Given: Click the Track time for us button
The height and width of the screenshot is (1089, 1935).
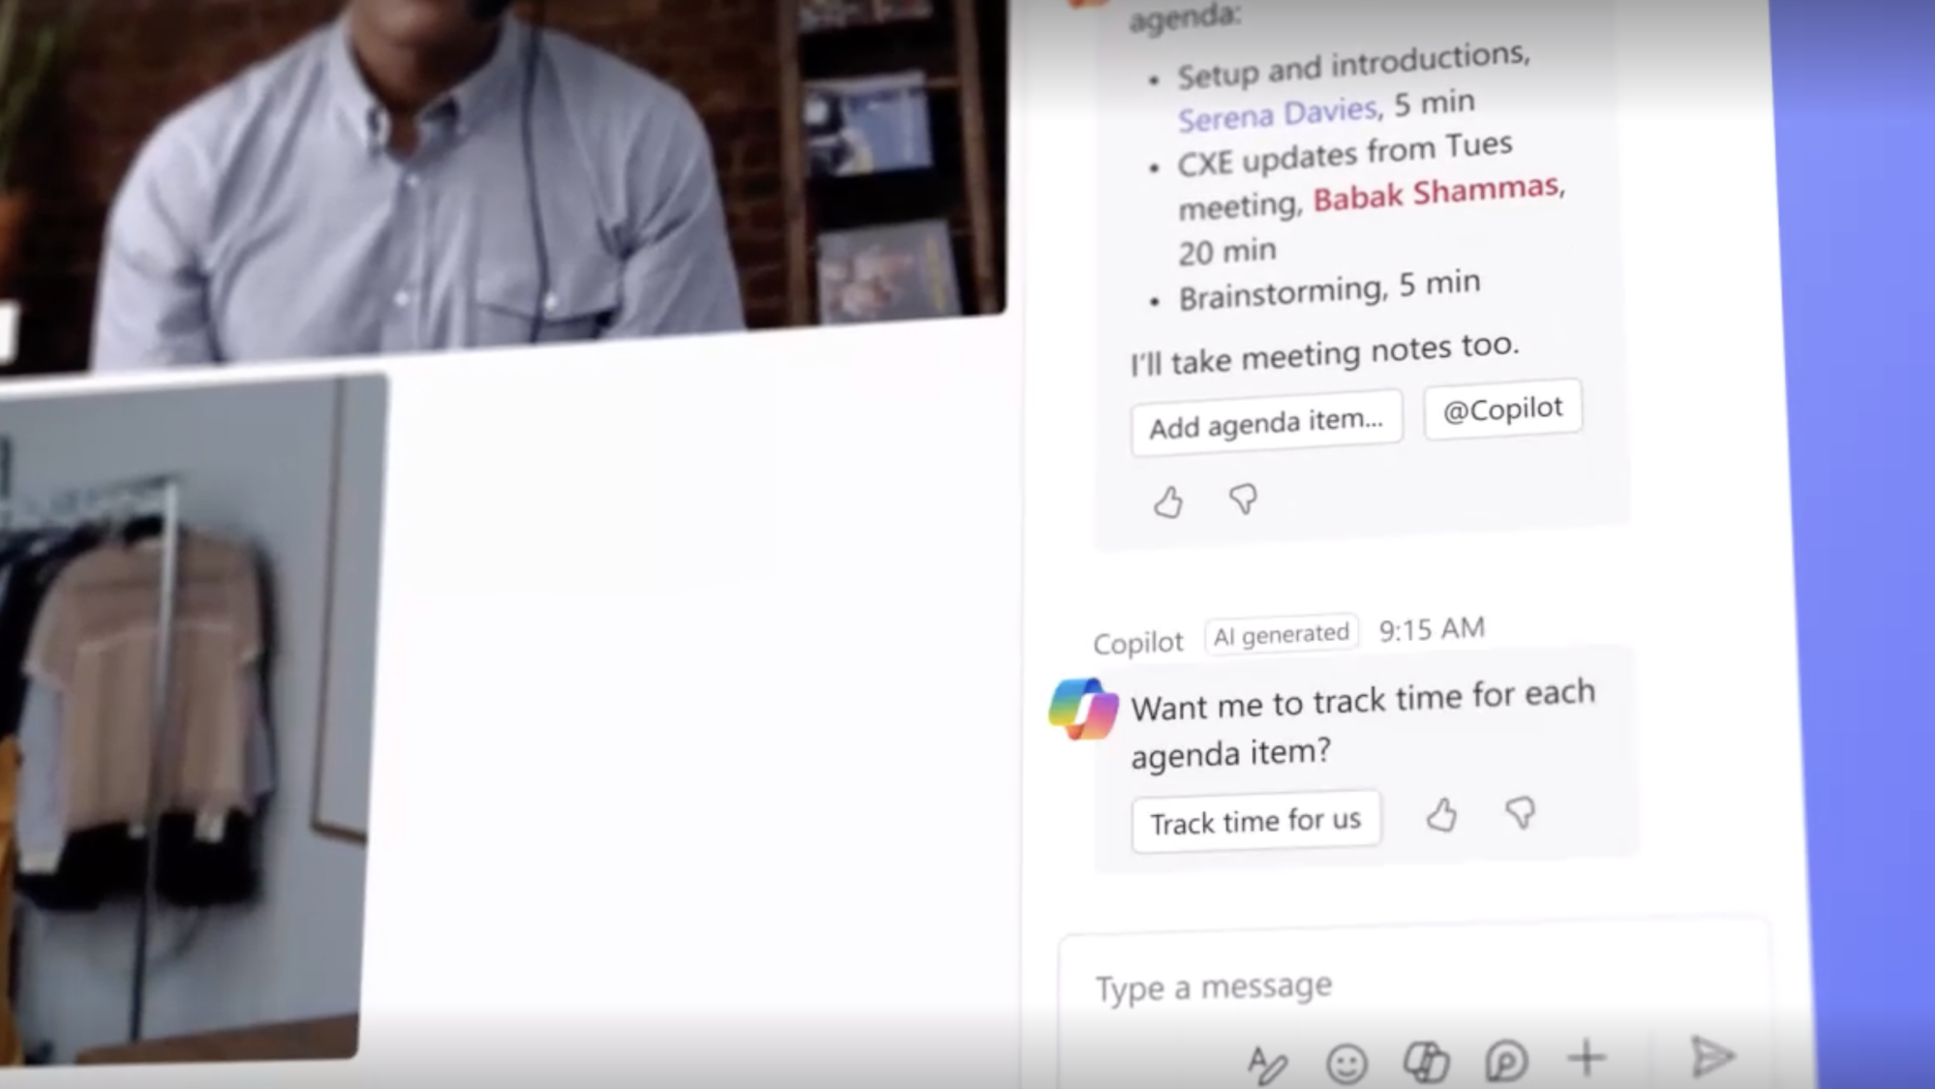Looking at the screenshot, I should pyautogui.click(x=1255, y=821).
